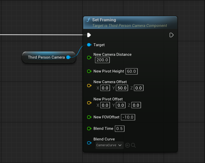Open the CameraCurve asset dropdown
205x163 pixels.
coord(109,145)
